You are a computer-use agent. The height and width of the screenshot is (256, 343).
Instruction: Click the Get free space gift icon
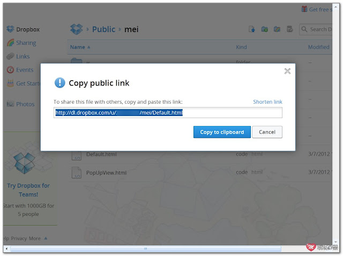(304, 9)
